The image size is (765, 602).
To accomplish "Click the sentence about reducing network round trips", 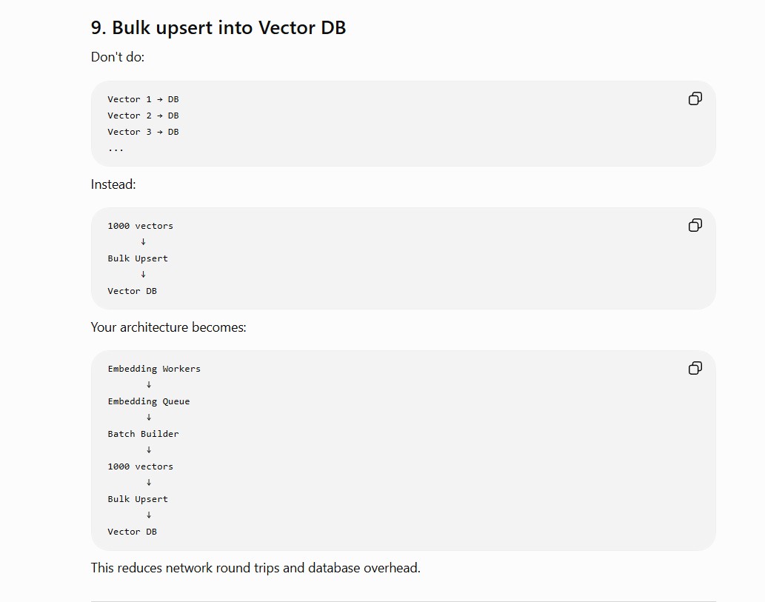I will point(255,568).
